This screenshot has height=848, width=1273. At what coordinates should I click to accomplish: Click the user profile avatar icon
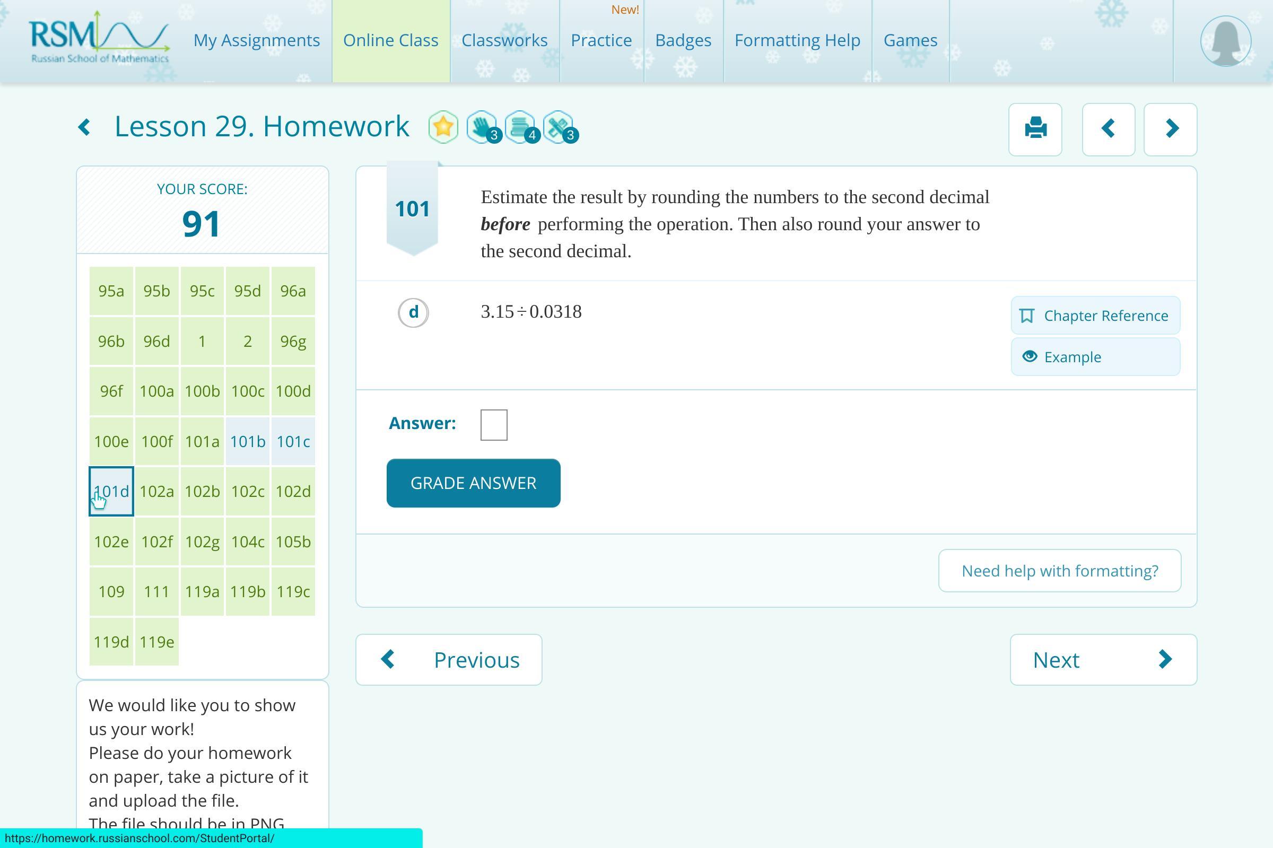pyautogui.click(x=1225, y=41)
